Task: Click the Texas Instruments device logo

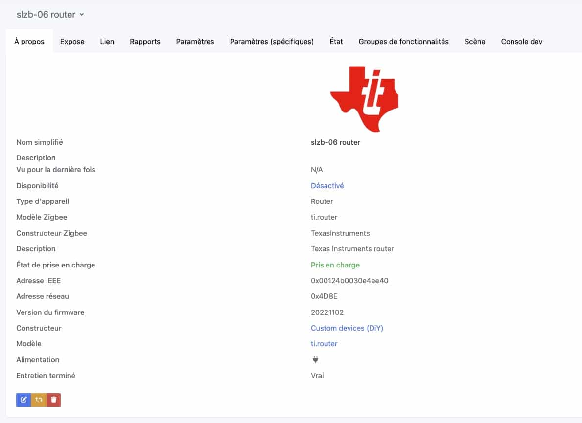Action: pyautogui.click(x=364, y=99)
